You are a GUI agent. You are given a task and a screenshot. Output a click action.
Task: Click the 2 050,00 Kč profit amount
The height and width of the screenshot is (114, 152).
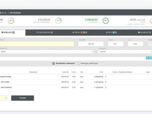point(91,20)
